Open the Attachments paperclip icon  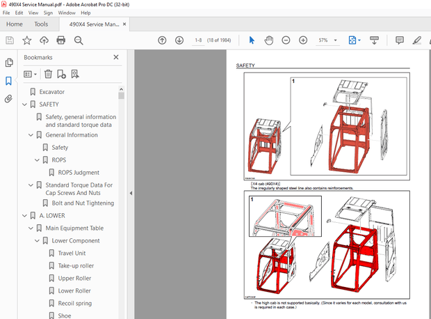click(x=8, y=99)
